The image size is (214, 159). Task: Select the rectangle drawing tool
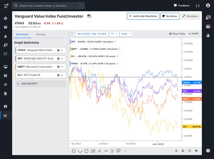click(x=87, y=151)
